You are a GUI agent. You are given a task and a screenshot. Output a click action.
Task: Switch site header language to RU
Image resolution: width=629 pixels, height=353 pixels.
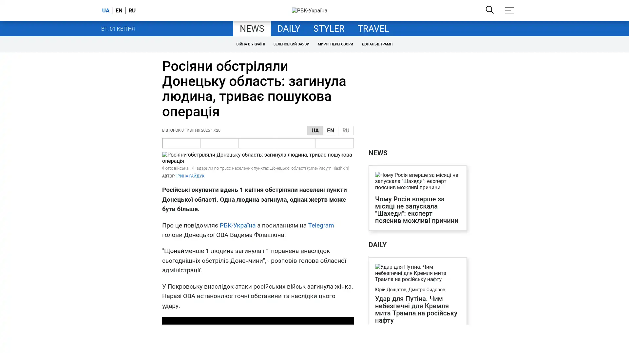(x=132, y=10)
